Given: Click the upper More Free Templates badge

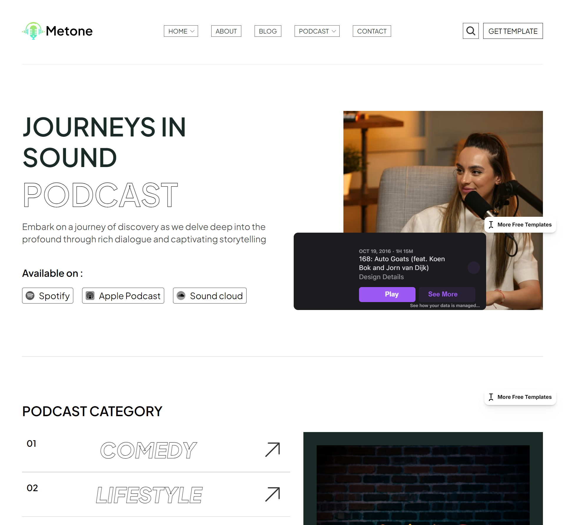Looking at the screenshot, I should [x=520, y=225].
